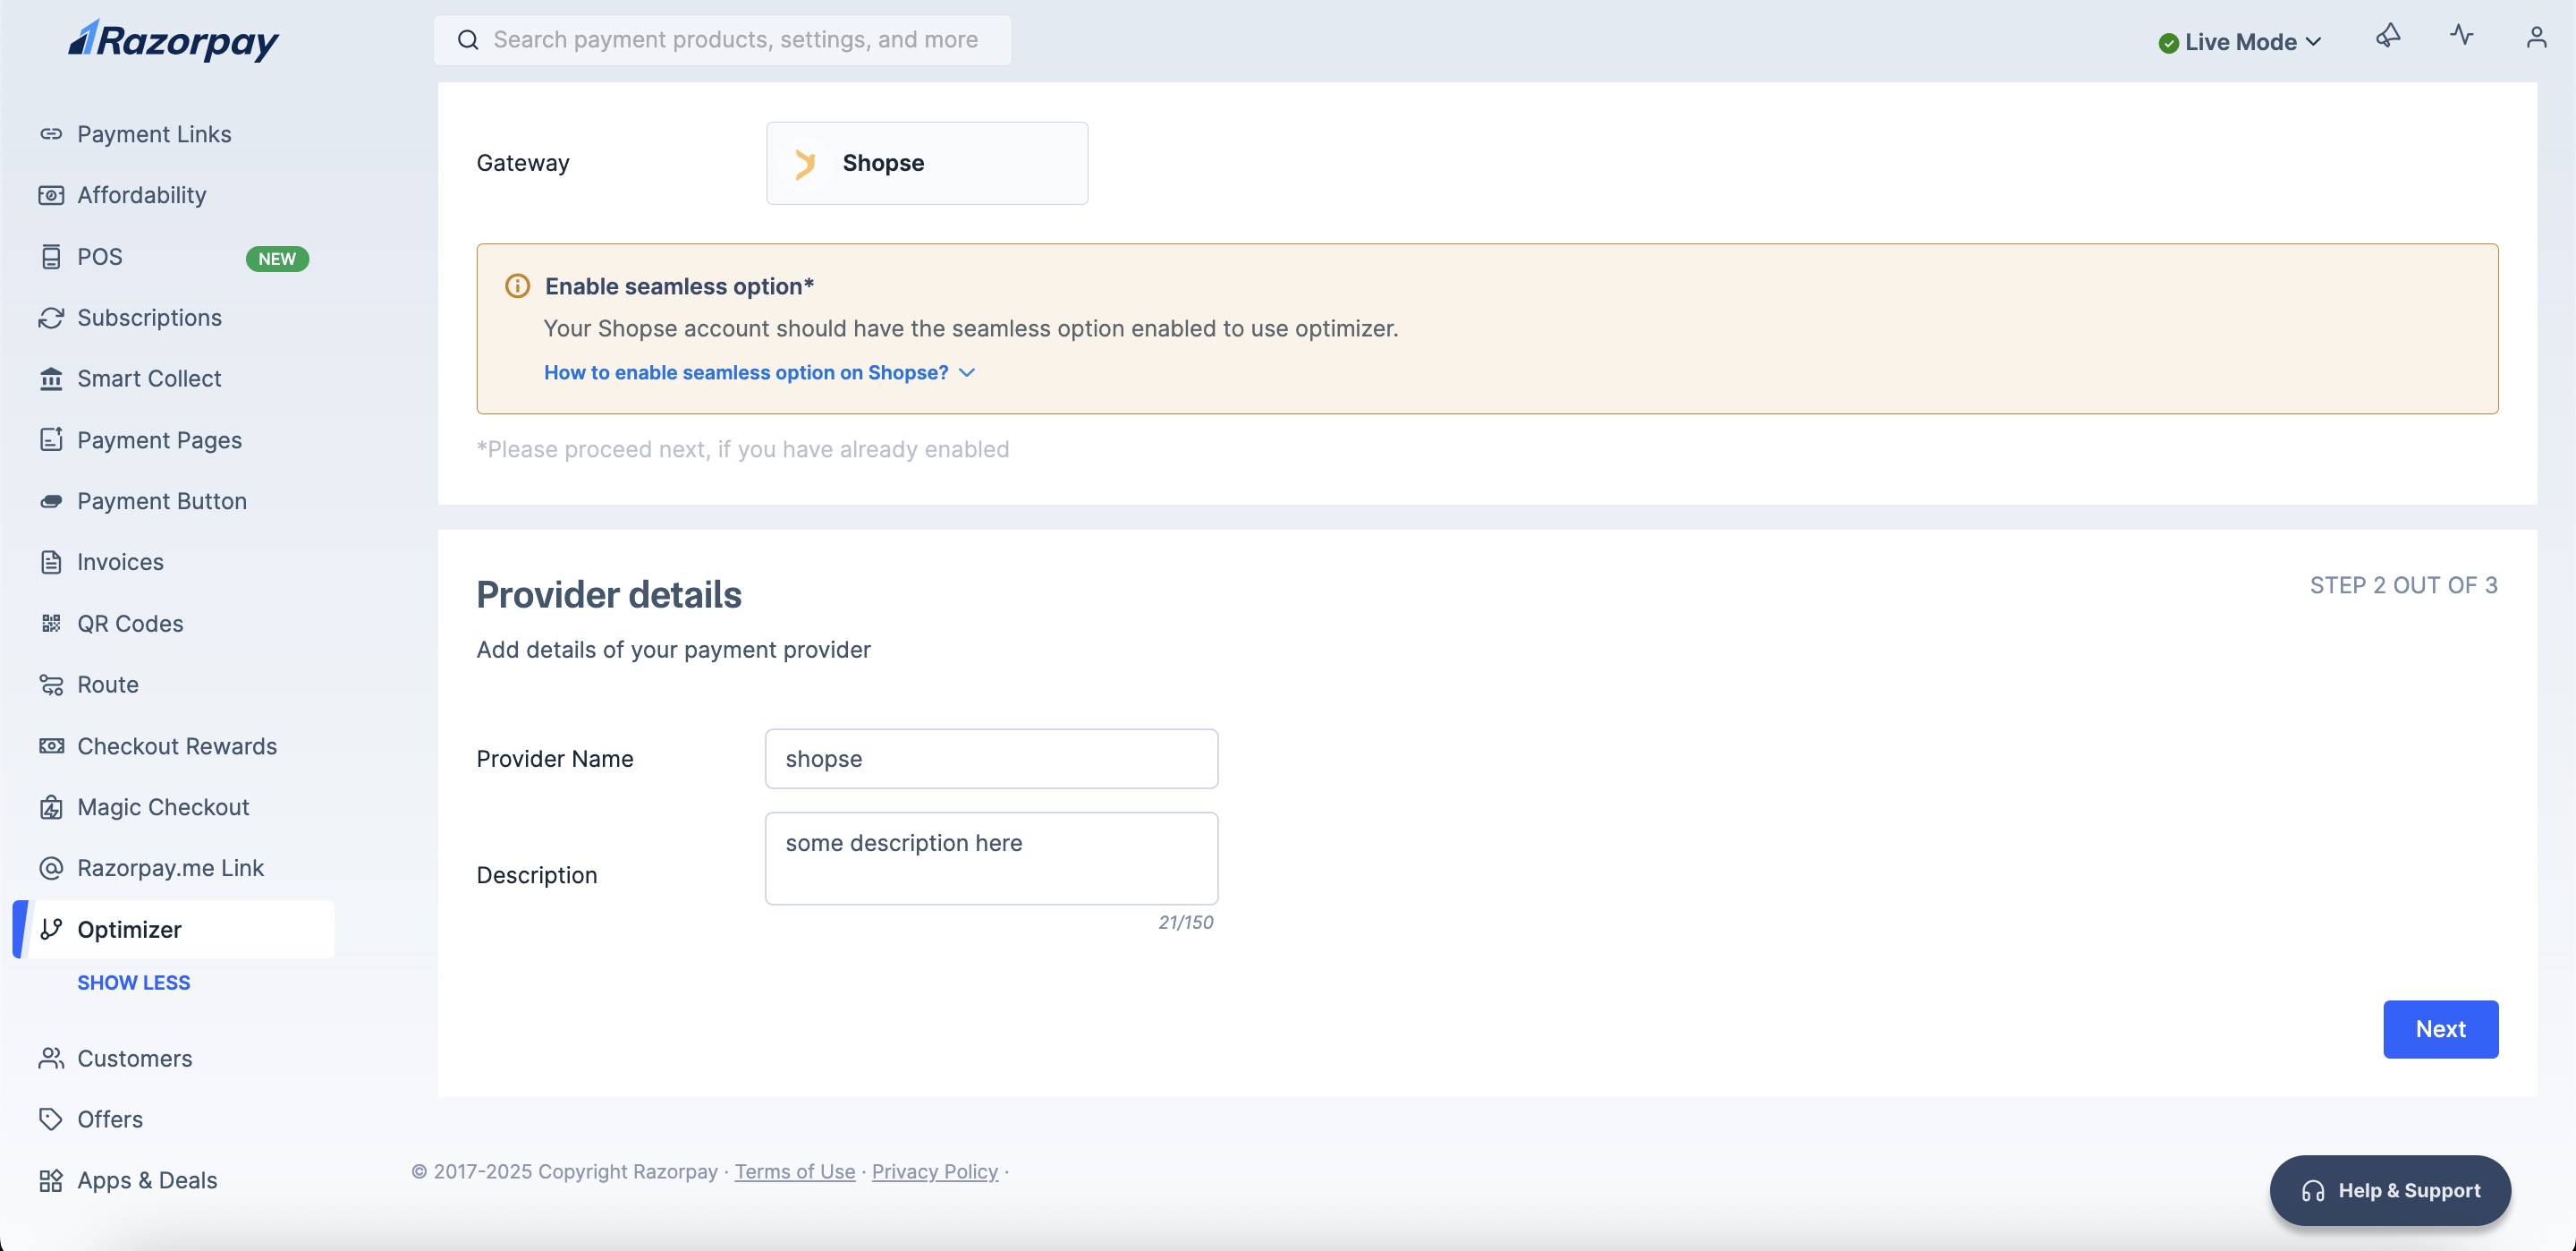Click the Next button
The height and width of the screenshot is (1251, 2576).
[x=2440, y=1030]
